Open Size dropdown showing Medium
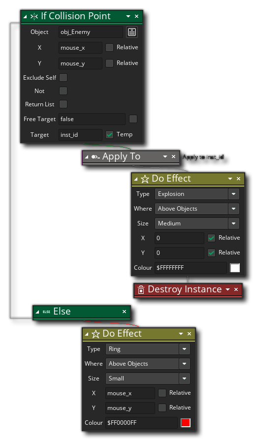255x441 pixels. pos(234,223)
